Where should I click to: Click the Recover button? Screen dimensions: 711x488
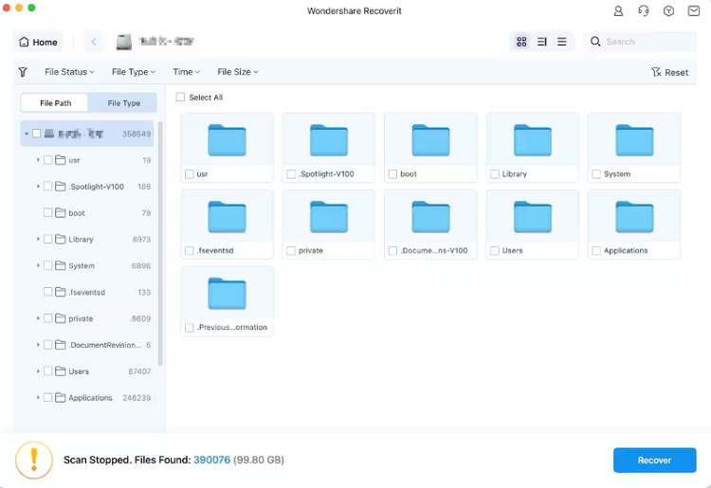click(x=654, y=460)
